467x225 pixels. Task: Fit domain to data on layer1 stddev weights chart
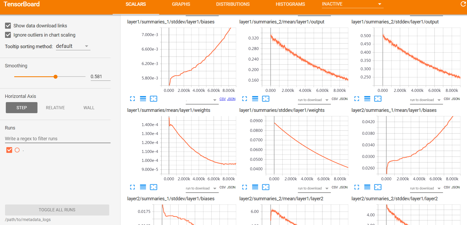pos(266,187)
